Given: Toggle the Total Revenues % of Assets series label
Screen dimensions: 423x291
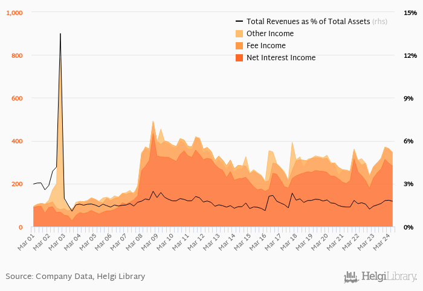Looking at the screenshot, I should (309, 21).
